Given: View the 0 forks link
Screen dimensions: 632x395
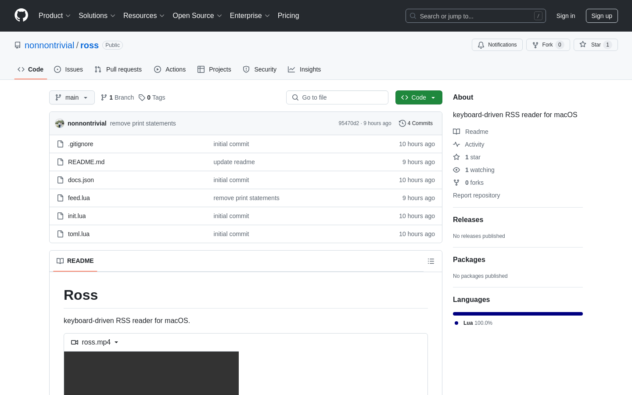Looking at the screenshot, I should tap(468, 183).
